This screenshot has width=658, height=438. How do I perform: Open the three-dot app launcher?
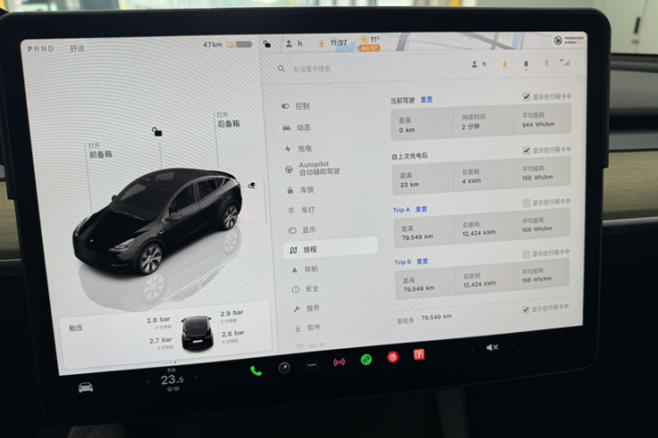point(311,364)
